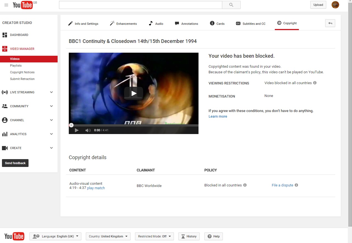This screenshot has width=352, height=243.
Task: Click the Community people icon
Action: tap(5, 106)
